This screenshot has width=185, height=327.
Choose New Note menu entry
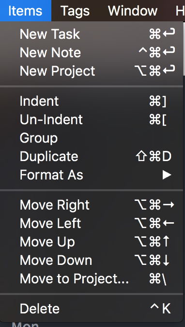point(92,52)
